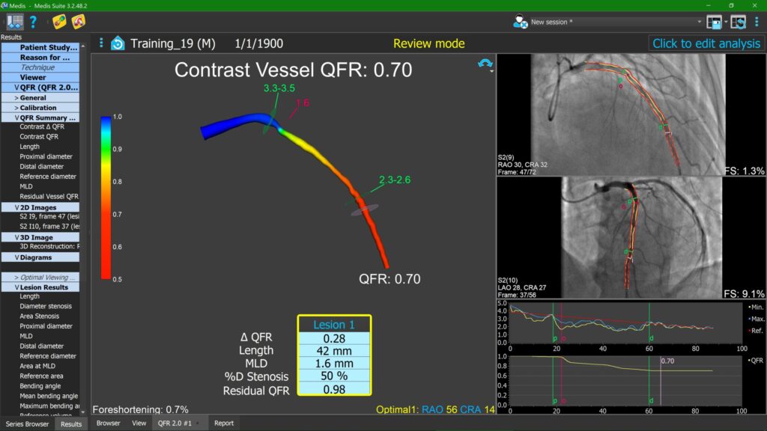Image resolution: width=767 pixels, height=431 pixels.
Task: Click the blue rotate 3D view icon
Action: point(485,65)
